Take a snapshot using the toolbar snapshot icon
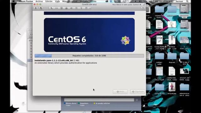This screenshot has width=201, height=113. point(41,8)
